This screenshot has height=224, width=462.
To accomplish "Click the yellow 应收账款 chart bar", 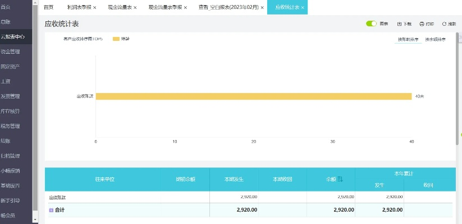I will coord(254,96).
